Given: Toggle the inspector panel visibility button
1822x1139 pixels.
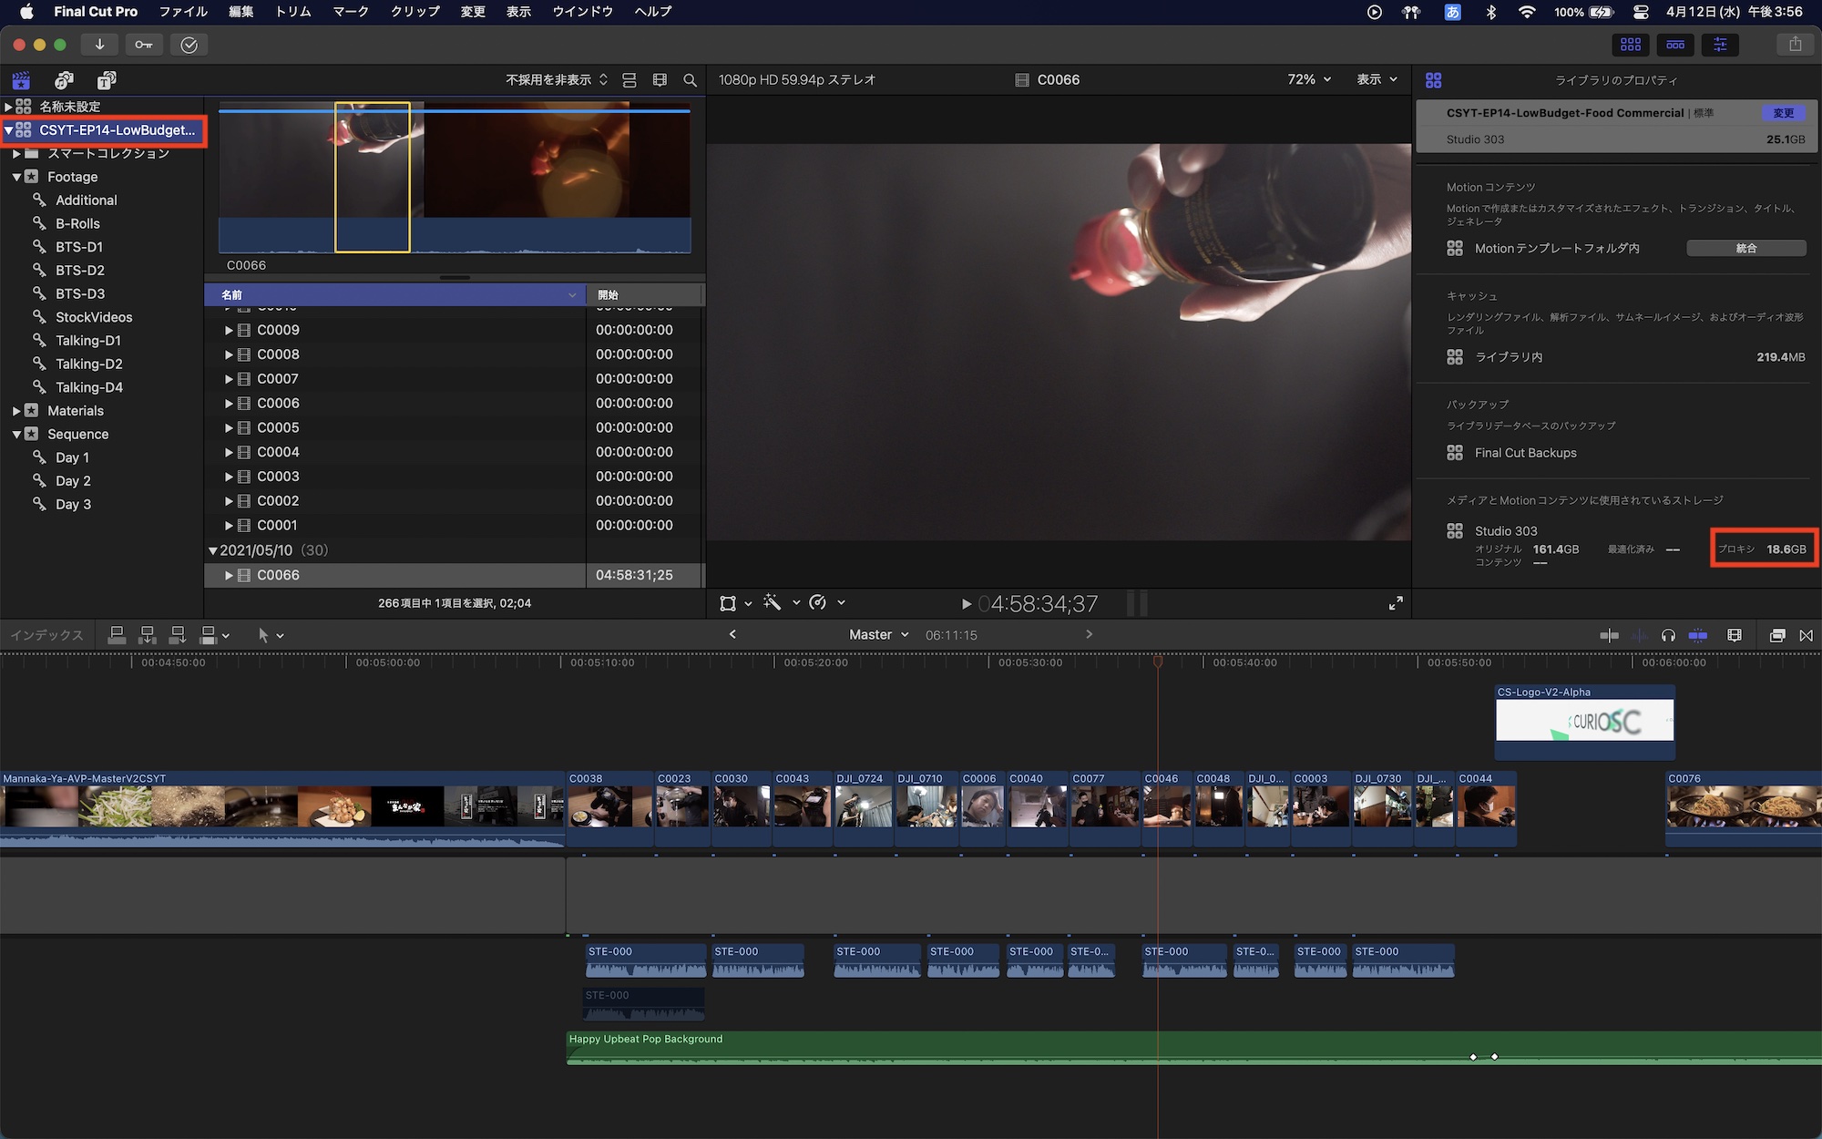Looking at the screenshot, I should 1720,44.
